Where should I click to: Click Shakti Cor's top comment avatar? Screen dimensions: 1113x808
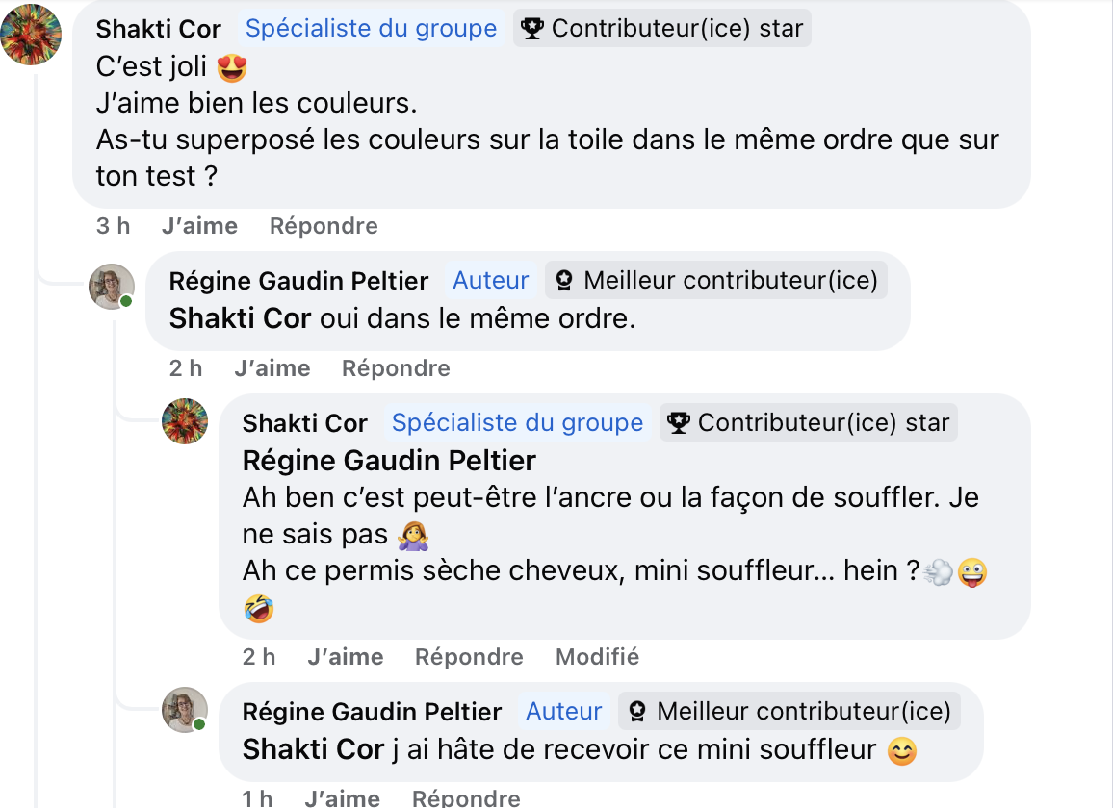[x=31, y=35]
